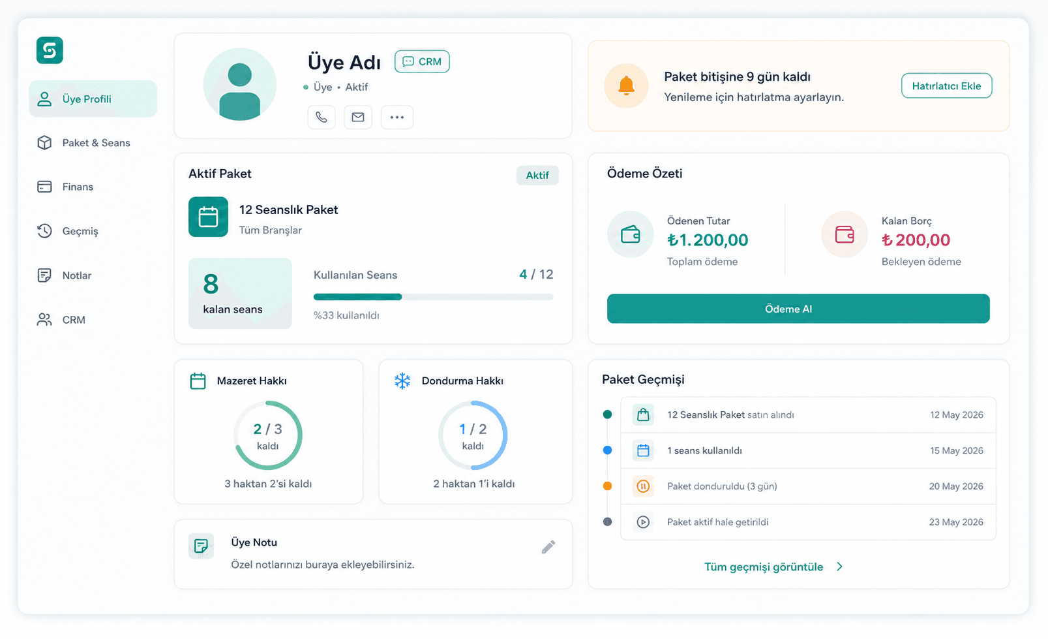Open the three-dot more options menu
1048x639 pixels.
[x=397, y=117]
